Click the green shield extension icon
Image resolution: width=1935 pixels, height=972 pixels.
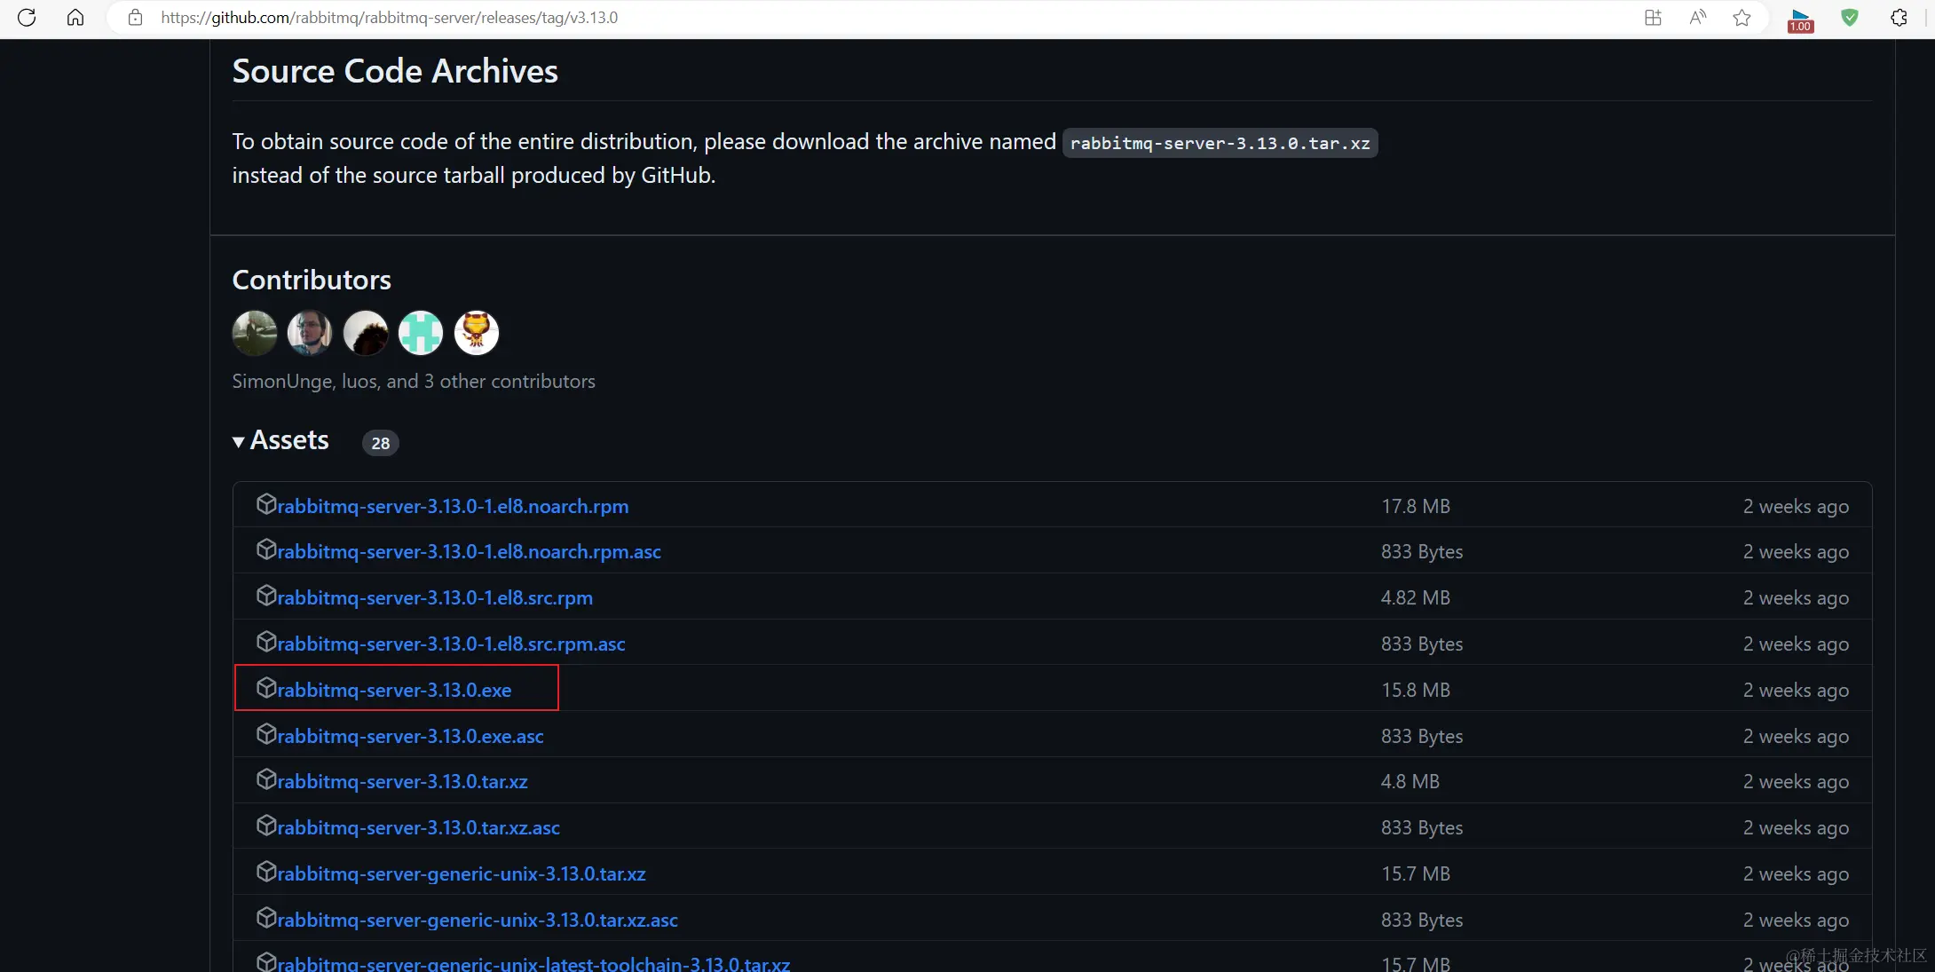[x=1850, y=18]
